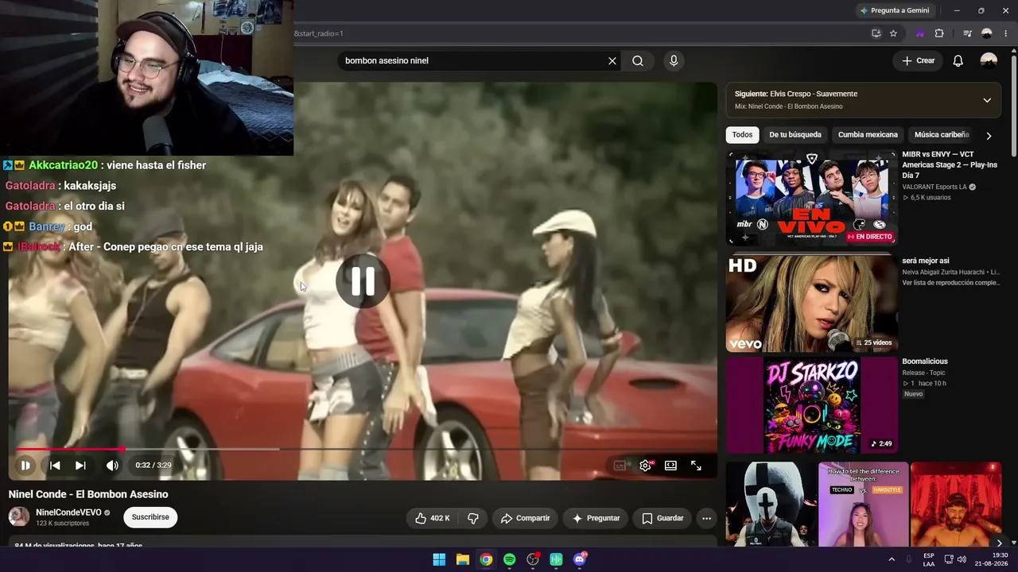Open the MIBR vs ENVY video title
This screenshot has width=1018, height=572.
point(950,165)
